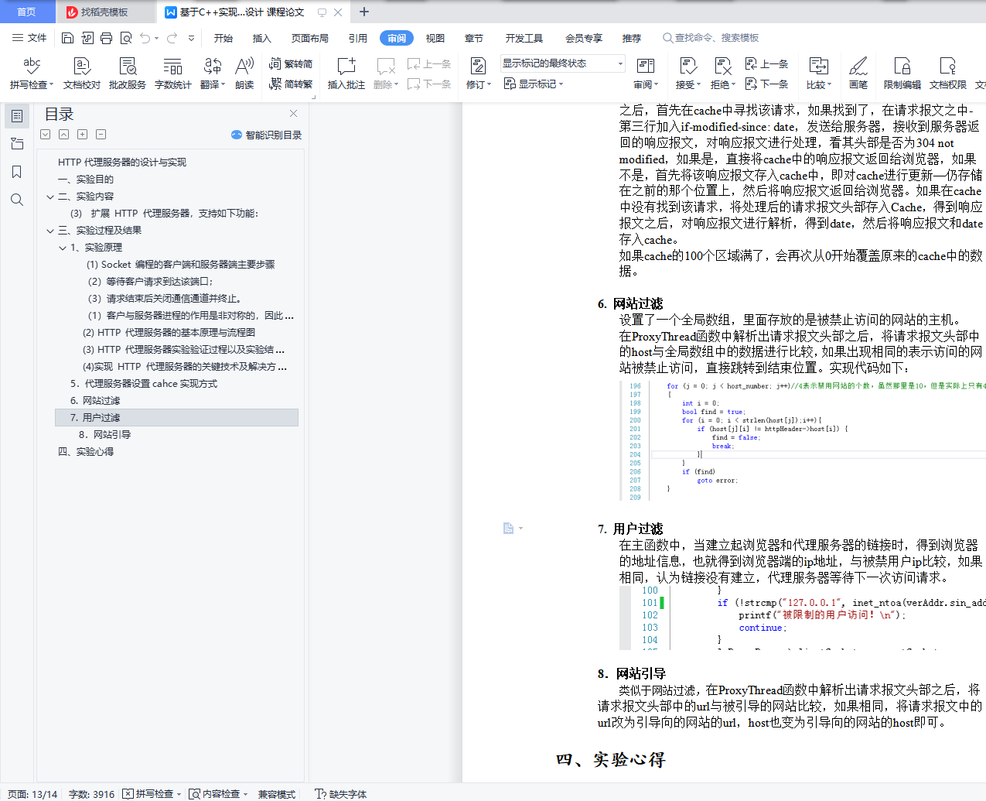Viewport: 986px width, 801px height.
Task: Open the chapter navigation icon in sidebar
Action: 17,144
